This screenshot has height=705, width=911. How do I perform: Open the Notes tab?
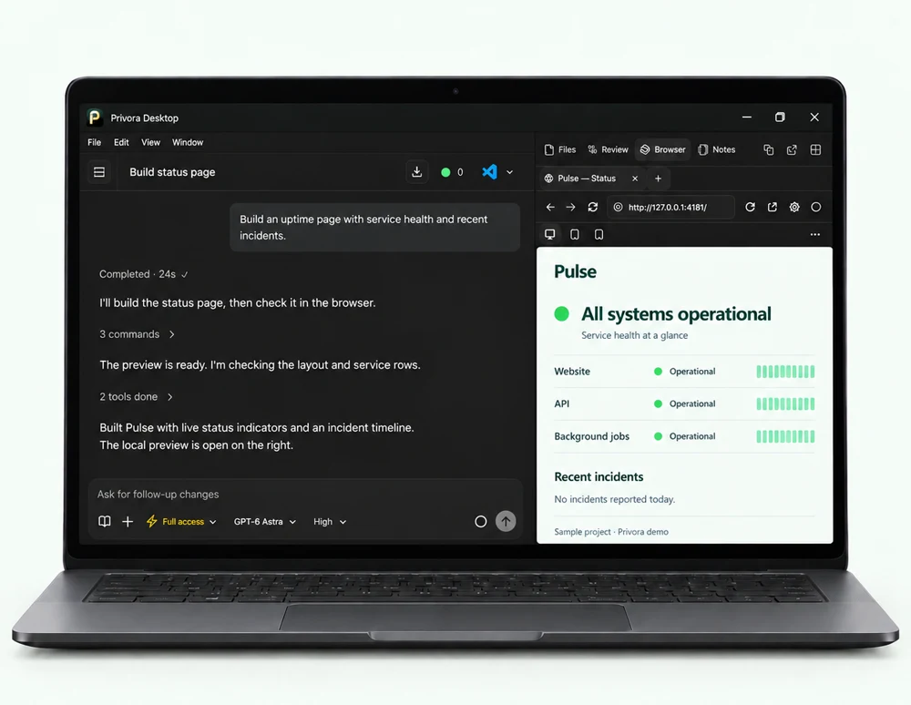pos(716,149)
